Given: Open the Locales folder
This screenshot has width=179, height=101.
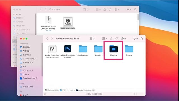Looking at the screenshot, I should [x=98, y=49].
